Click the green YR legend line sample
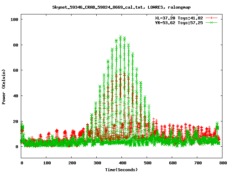The height and width of the screenshot is (173, 230). click(x=211, y=22)
